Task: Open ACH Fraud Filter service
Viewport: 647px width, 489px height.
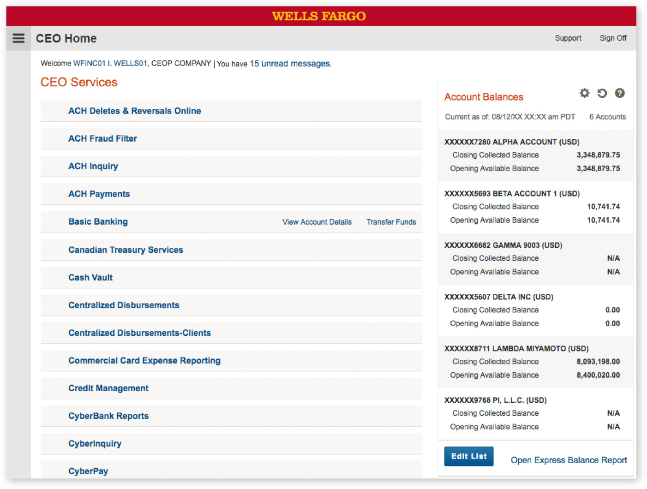Action: [102, 138]
